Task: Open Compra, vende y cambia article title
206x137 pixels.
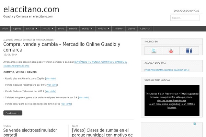Action: coord(62,47)
